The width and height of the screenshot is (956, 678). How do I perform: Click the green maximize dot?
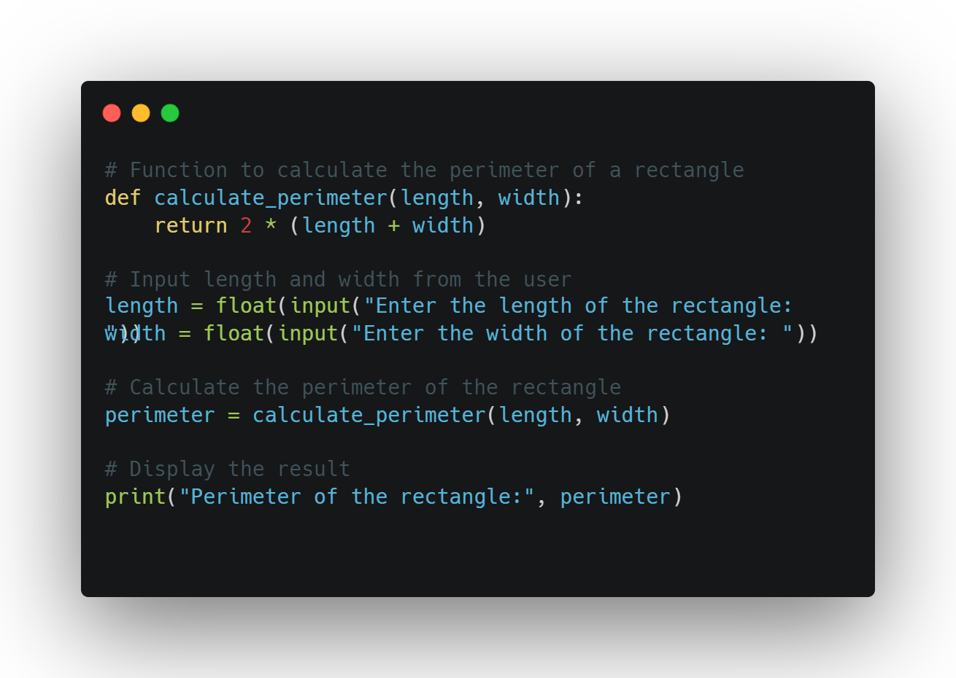tap(170, 113)
